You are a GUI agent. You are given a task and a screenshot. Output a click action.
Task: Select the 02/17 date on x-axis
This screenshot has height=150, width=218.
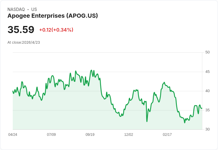(x=167, y=135)
